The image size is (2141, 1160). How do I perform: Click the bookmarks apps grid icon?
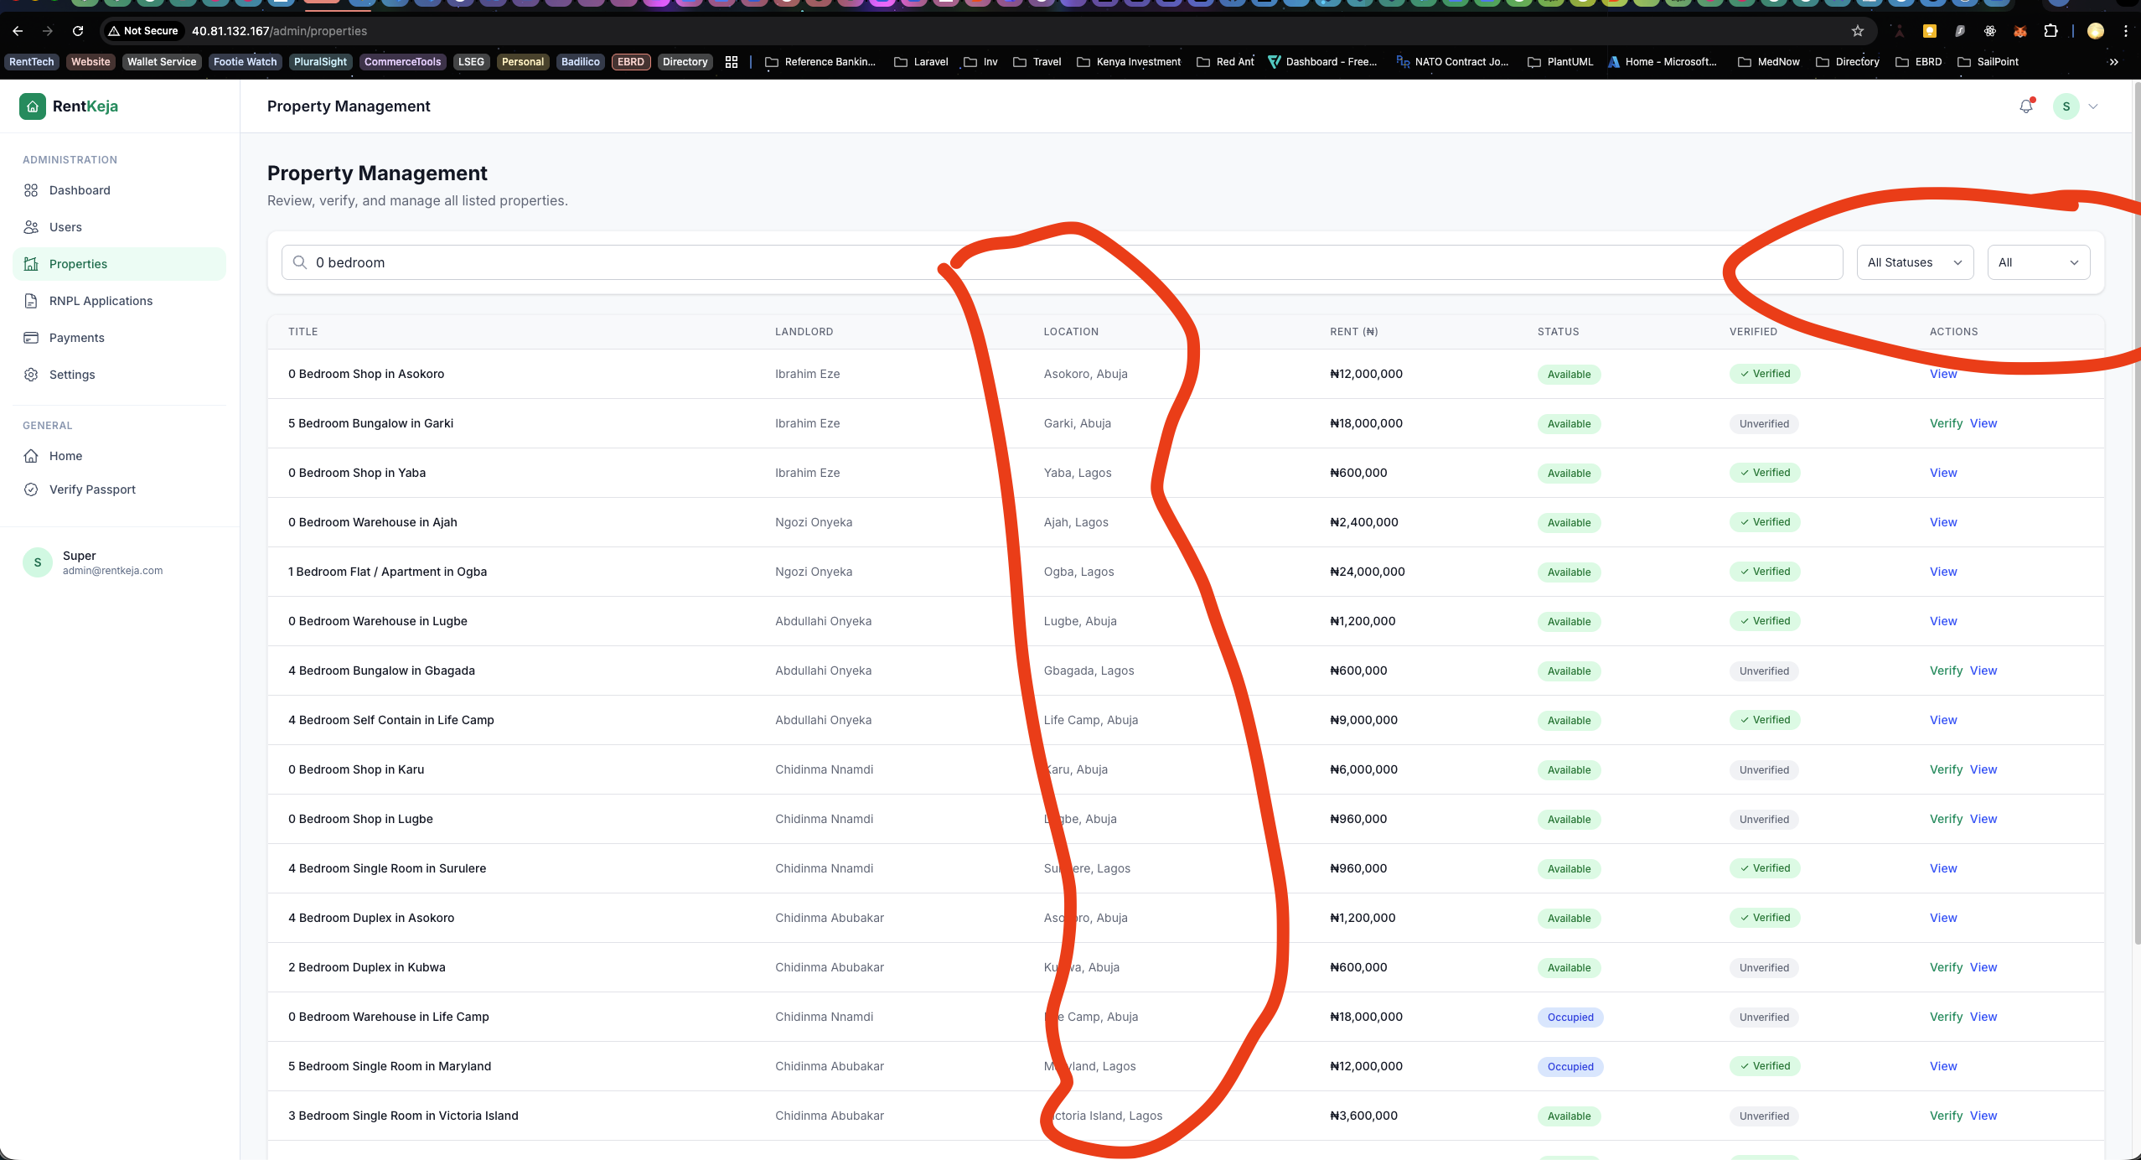click(x=732, y=62)
